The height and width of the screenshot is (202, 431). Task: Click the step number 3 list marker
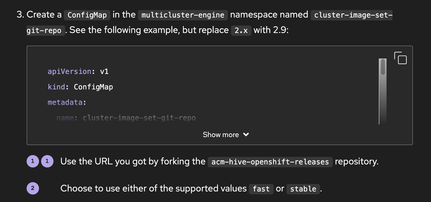pos(20,15)
